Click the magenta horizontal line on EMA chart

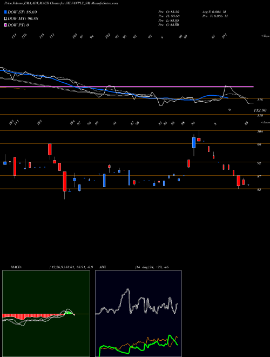tap(126, 87)
